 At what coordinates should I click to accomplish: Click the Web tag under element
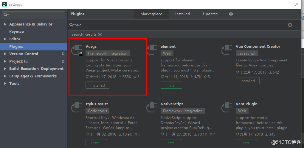(167, 53)
